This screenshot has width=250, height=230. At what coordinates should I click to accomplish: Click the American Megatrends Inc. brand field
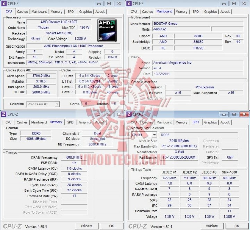pos(198,62)
